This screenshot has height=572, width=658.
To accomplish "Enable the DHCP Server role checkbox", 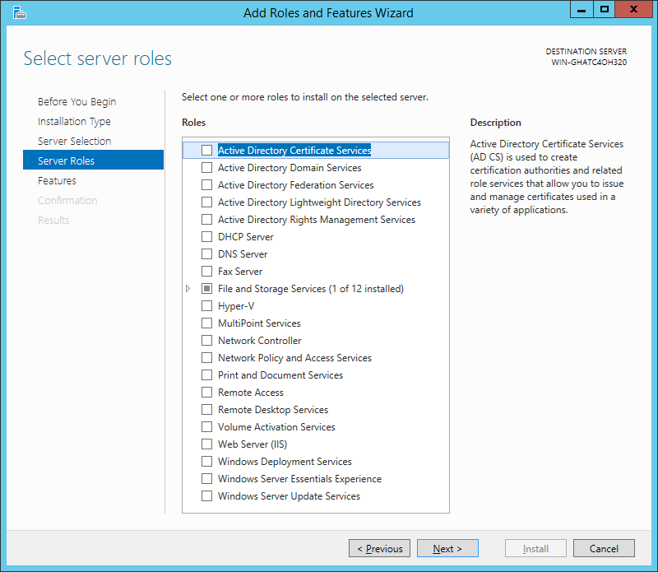I will pos(207,237).
